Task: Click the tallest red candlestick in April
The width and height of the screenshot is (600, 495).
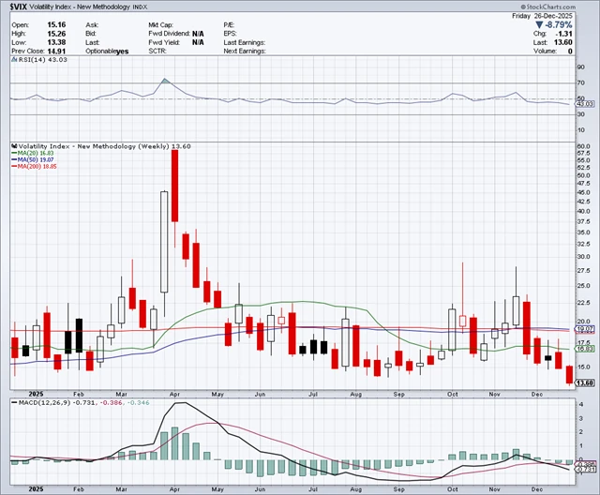Action: coord(175,186)
